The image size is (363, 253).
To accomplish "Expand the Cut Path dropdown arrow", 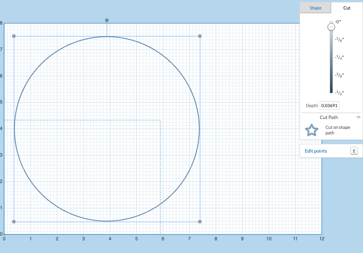I will point(359,117).
